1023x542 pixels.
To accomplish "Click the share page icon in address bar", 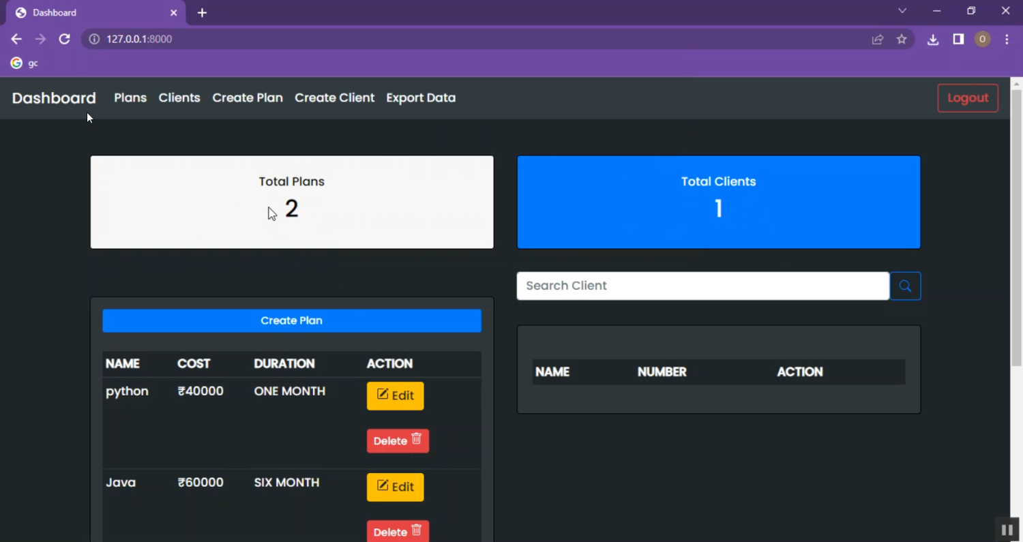I will 878,40.
